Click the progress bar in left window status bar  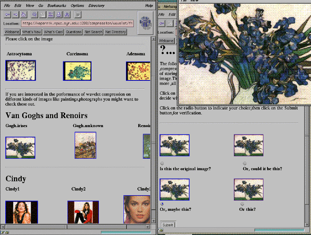pos(126,232)
